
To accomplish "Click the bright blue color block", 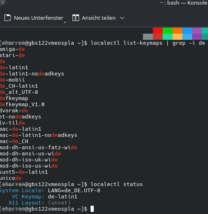I will click(187, 31).
